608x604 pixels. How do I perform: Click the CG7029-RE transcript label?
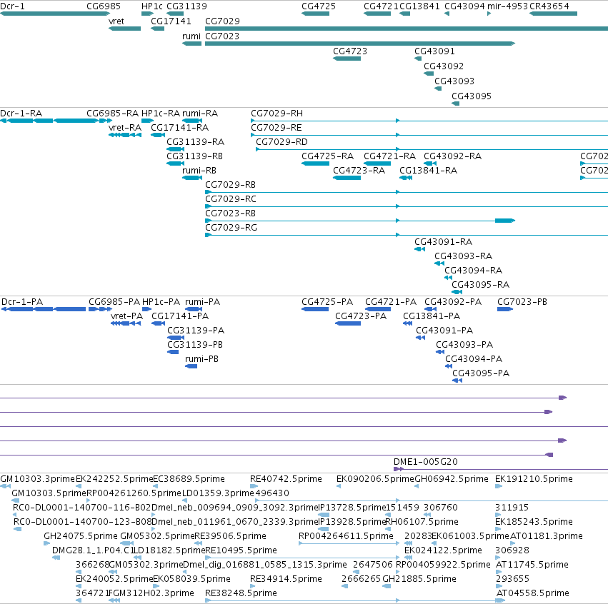coord(276,128)
